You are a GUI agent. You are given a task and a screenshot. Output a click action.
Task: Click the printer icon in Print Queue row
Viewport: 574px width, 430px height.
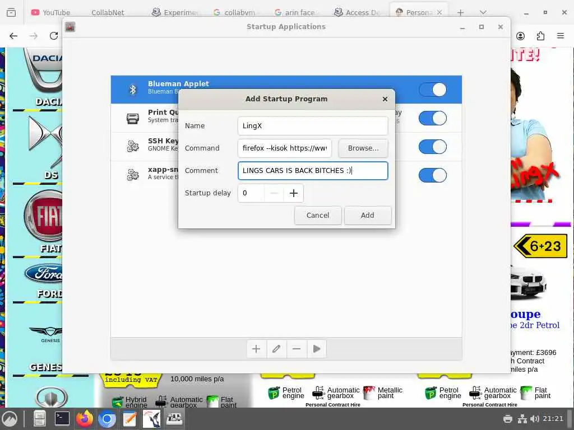tap(132, 119)
